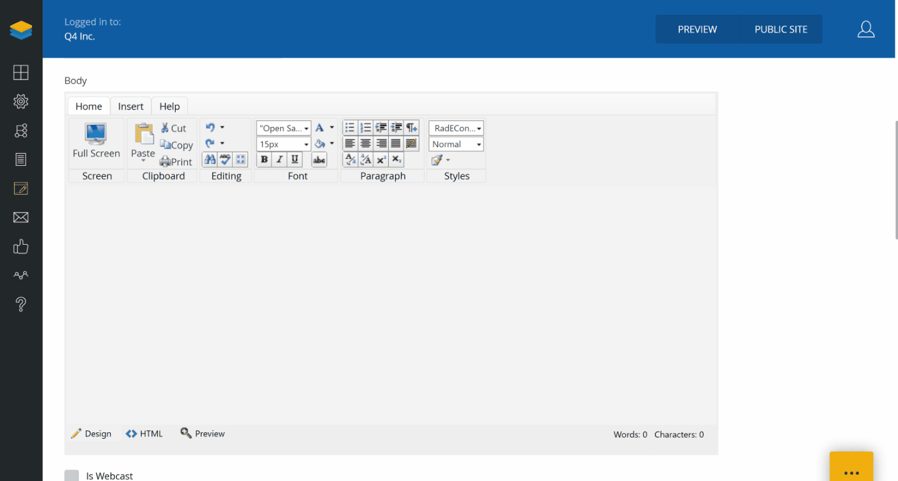The width and height of the screenshot is (898, 481).
Task: Toggle strikethrough text formatting
Action: [x=319, y=160]
